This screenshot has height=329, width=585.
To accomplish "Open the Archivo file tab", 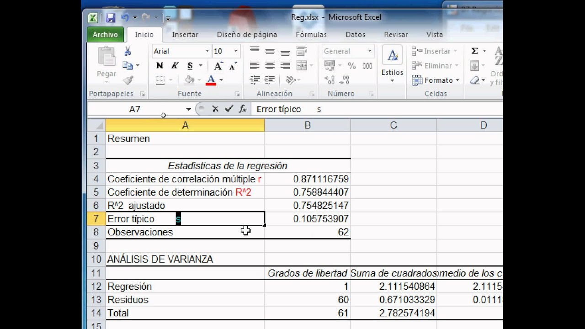I will (x=105, y=35).
